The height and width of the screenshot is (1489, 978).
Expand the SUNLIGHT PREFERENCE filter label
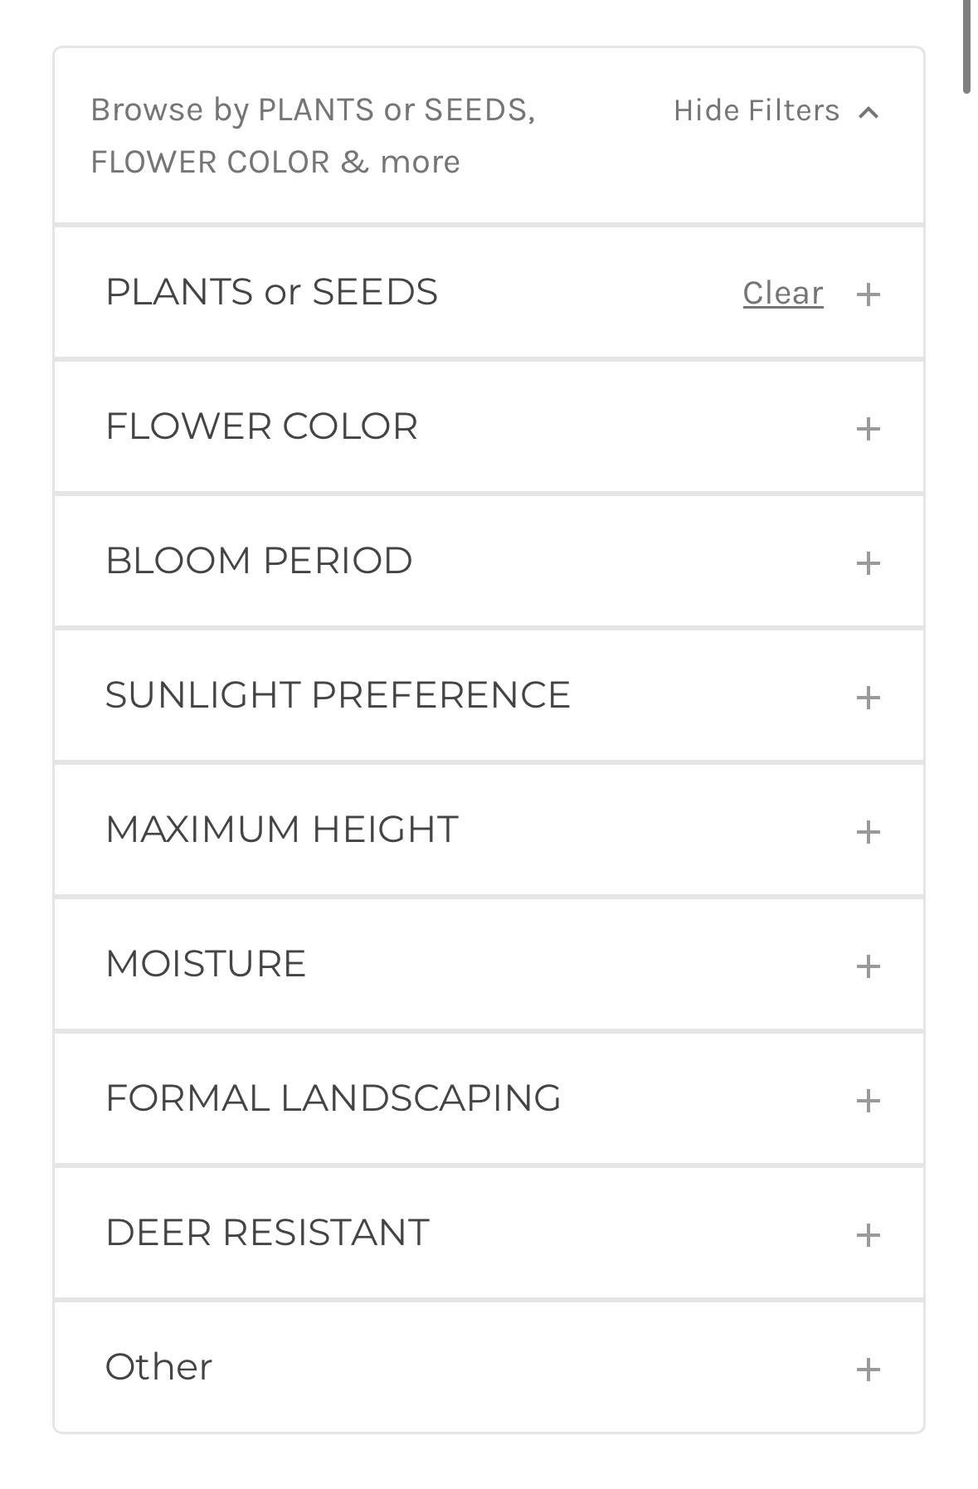pos(338,695)
